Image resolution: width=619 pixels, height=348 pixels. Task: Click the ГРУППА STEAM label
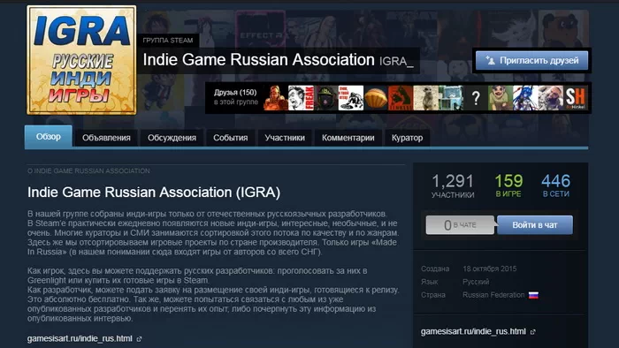(168, 41)
